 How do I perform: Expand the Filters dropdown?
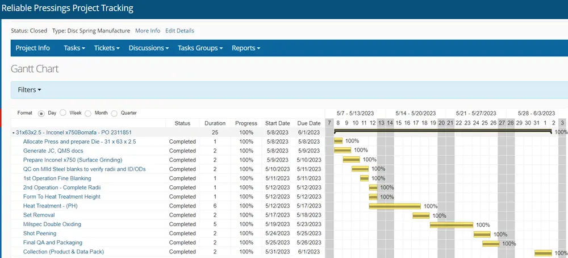click(x=30, y=90)
